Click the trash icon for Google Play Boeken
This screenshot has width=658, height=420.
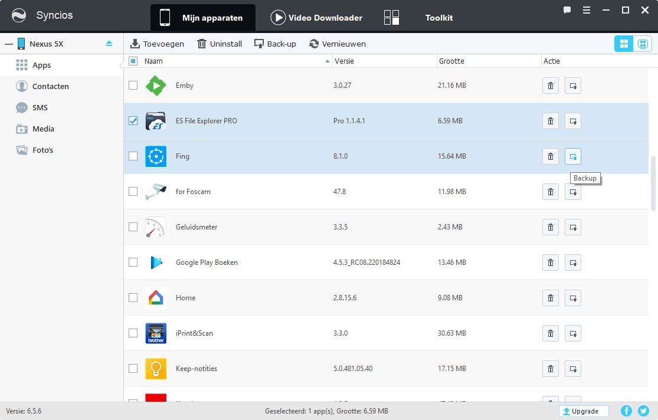point(550,262)
